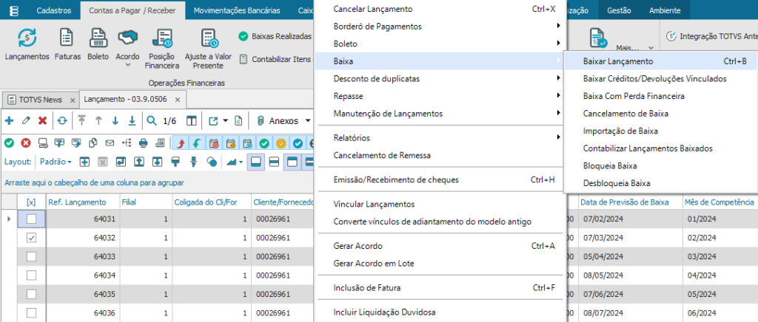The image size is (758, 322).
Task: Click Baixas Realizadas button
Action: (274, 36)
